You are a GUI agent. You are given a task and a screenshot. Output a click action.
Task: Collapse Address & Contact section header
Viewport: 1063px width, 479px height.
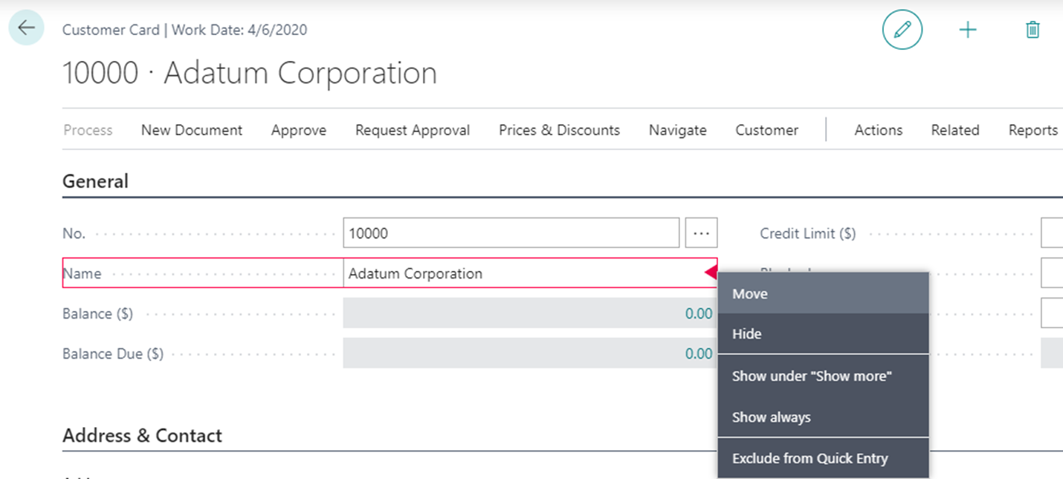coord(142,435)
